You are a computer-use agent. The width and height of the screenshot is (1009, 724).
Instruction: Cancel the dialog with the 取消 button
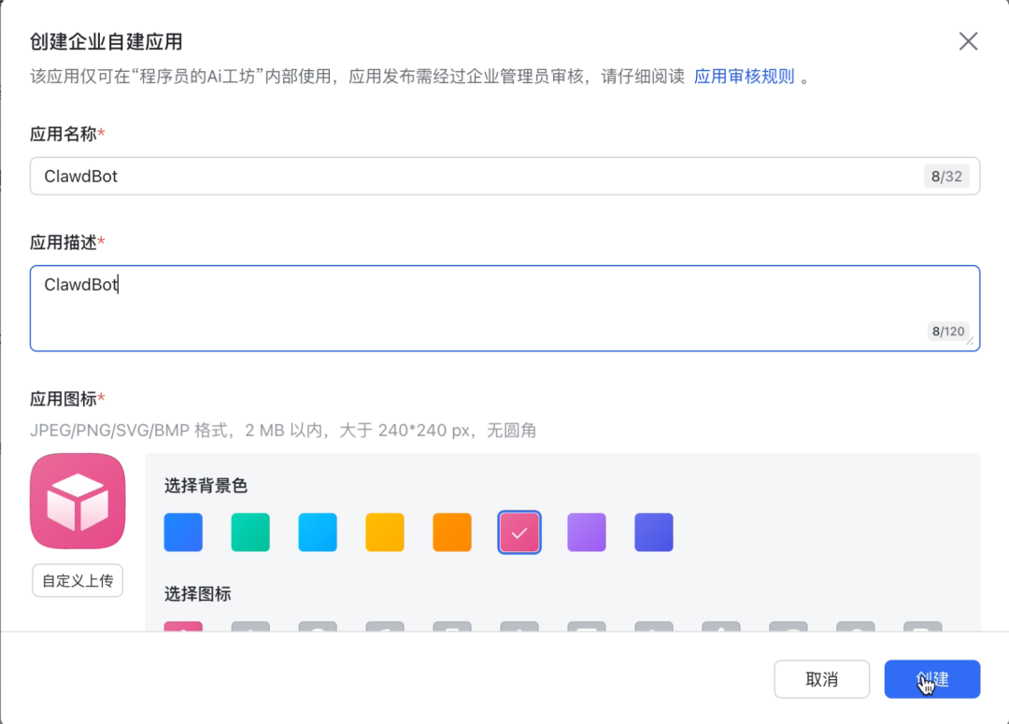pos(822,679)
